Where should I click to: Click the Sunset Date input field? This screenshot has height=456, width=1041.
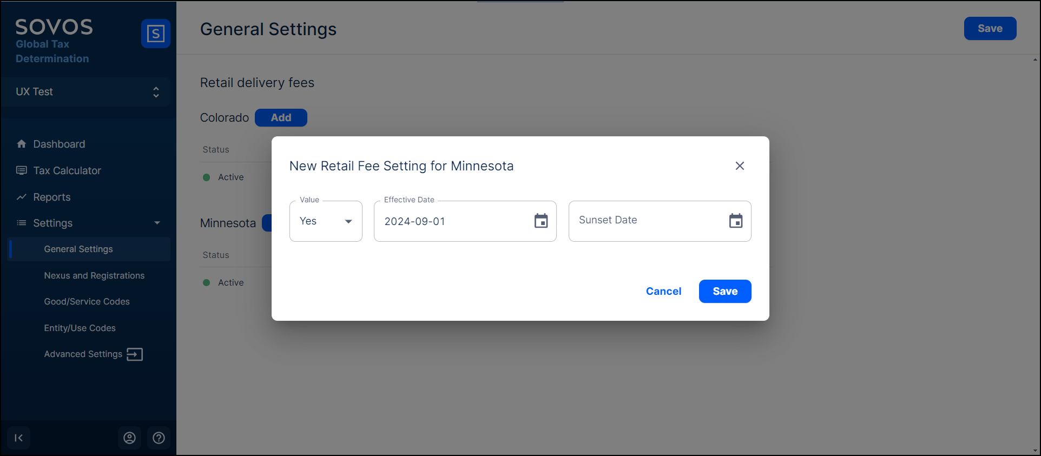click(x=647, y=221)
